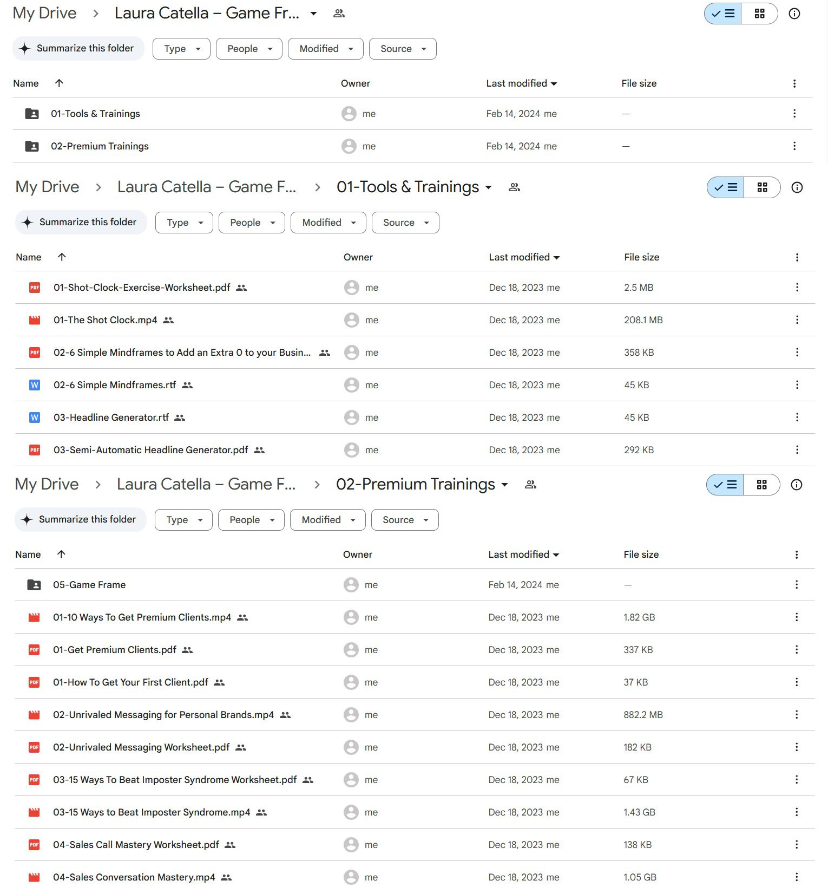Select 02-Unrivaled Messaging for Personal Brands.mp4
Image resolution: width=828 pixels, height=887 pixels.
(415, 715)
